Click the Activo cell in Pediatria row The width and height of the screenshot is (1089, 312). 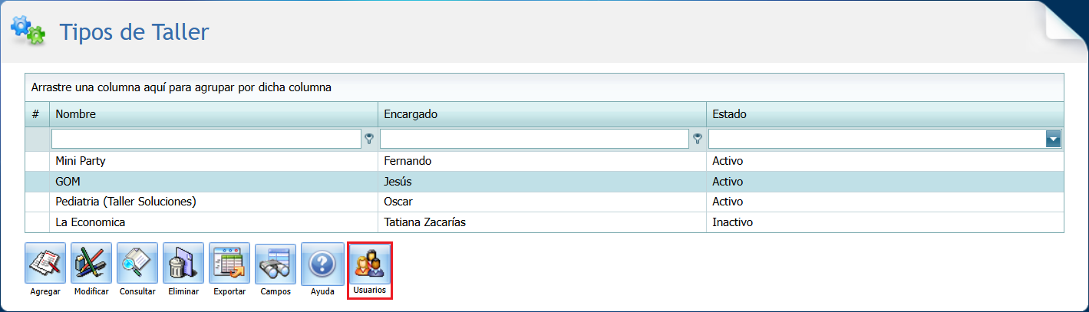[885, 202]
